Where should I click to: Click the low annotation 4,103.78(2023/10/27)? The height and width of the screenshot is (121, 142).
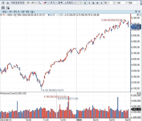tap(53, 90)
